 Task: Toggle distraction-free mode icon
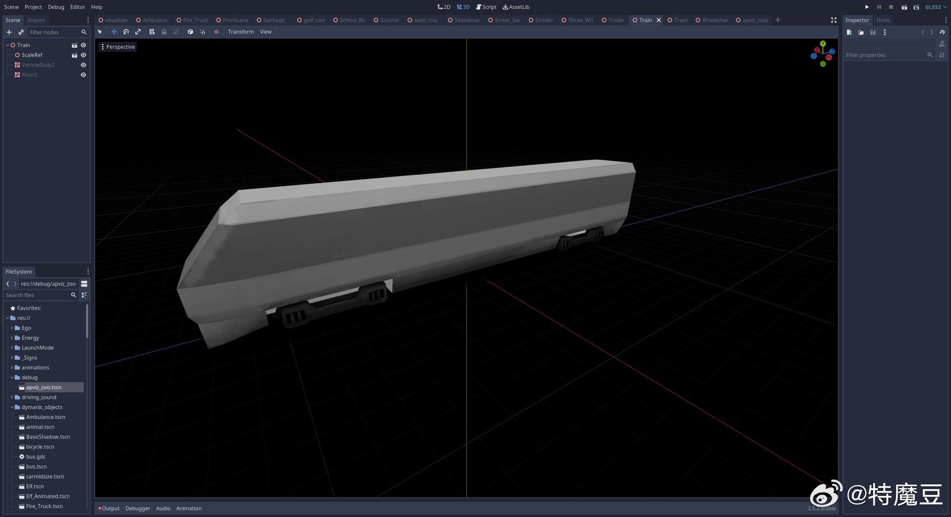pyautogui.click(x=834, y=20)
